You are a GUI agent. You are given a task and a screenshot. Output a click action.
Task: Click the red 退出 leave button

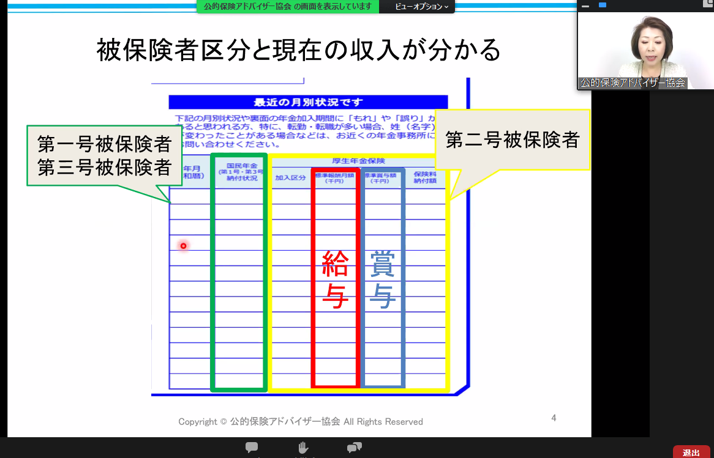click(x=691, y=452)
